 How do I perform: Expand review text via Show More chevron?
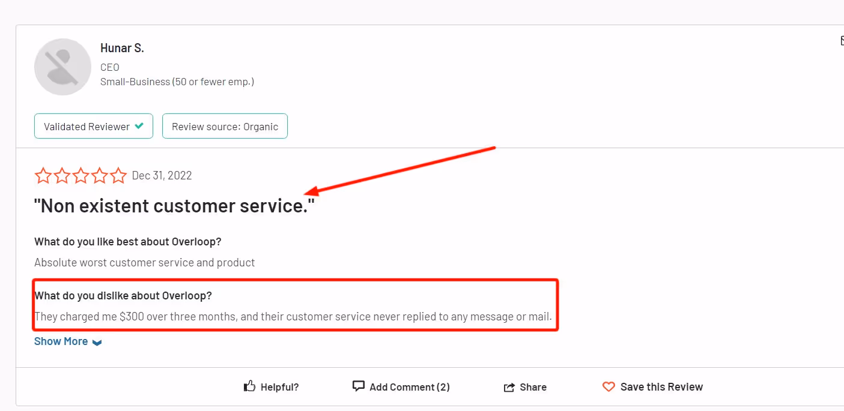97,341
